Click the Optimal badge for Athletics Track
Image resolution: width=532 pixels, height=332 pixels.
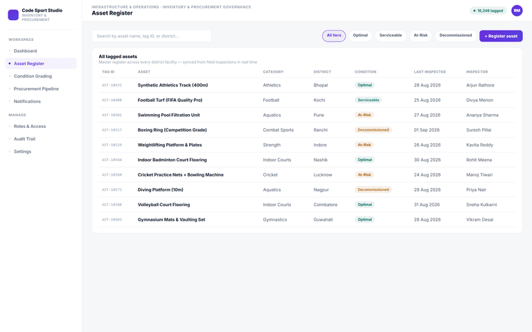(365, 85)
